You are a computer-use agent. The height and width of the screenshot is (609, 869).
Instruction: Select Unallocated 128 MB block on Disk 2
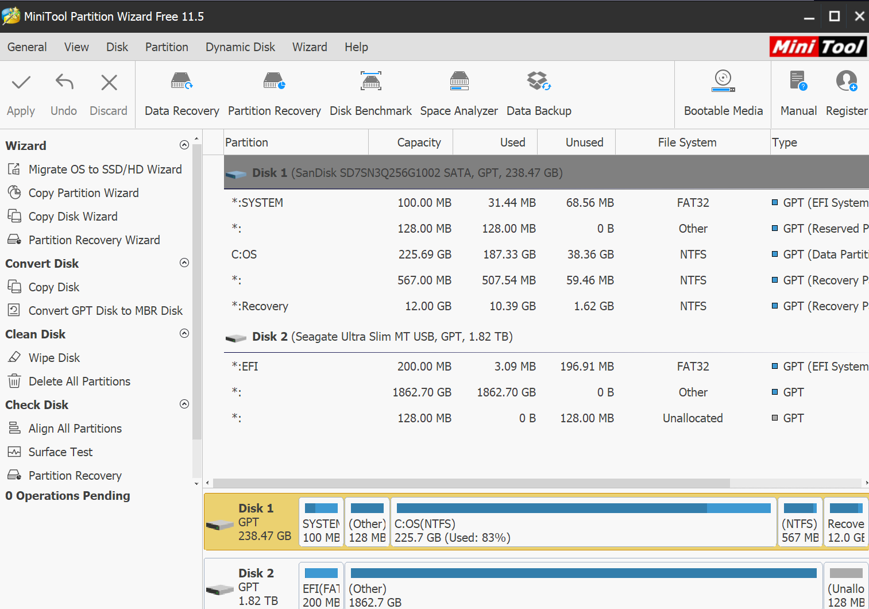click(846, 586)
